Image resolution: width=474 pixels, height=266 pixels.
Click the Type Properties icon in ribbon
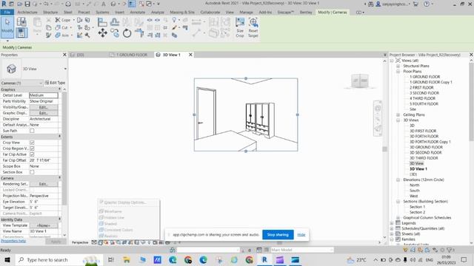point(21,21)
